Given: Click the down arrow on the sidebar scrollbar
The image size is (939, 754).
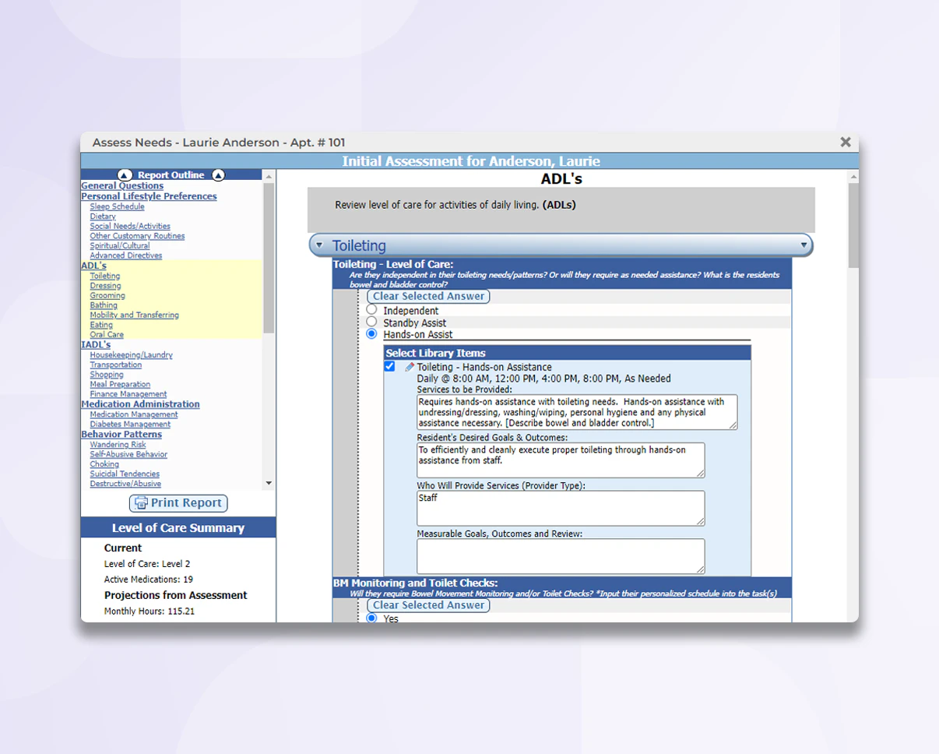Looking at the screenshot, I should (x=269, y=483).
